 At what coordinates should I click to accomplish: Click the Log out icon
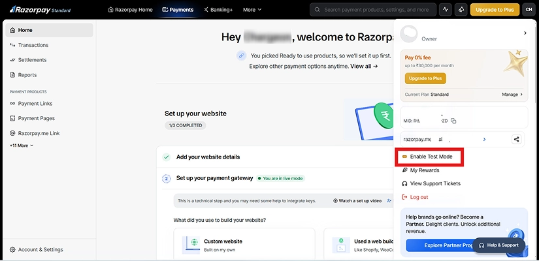click(404, 197)
